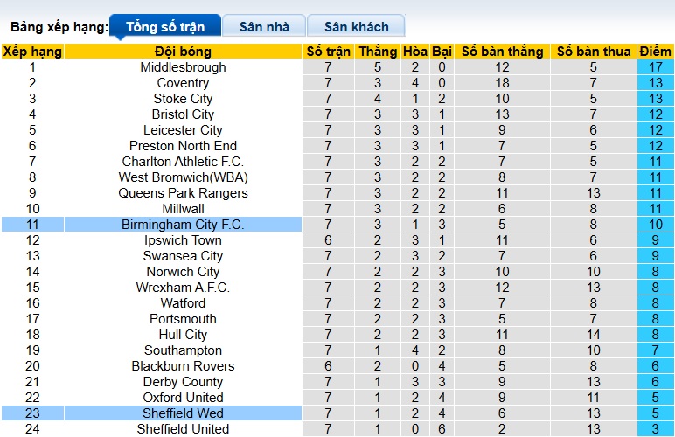Click Queens Park Rangers team name
Screen dimensions: 675x437
pyautogui.click(x=183, y=193)
